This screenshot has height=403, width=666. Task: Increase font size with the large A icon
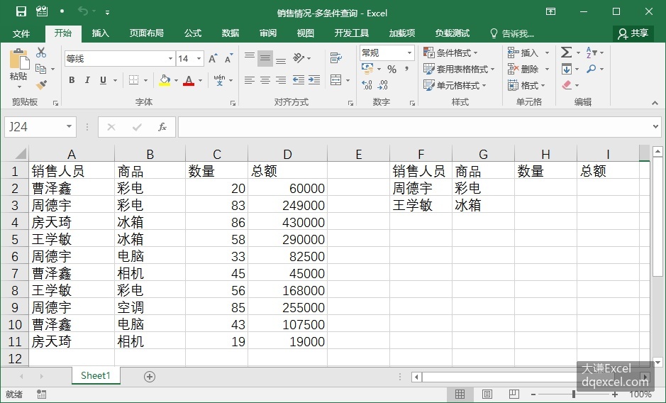pyautogui.click(x=213, y=59)
